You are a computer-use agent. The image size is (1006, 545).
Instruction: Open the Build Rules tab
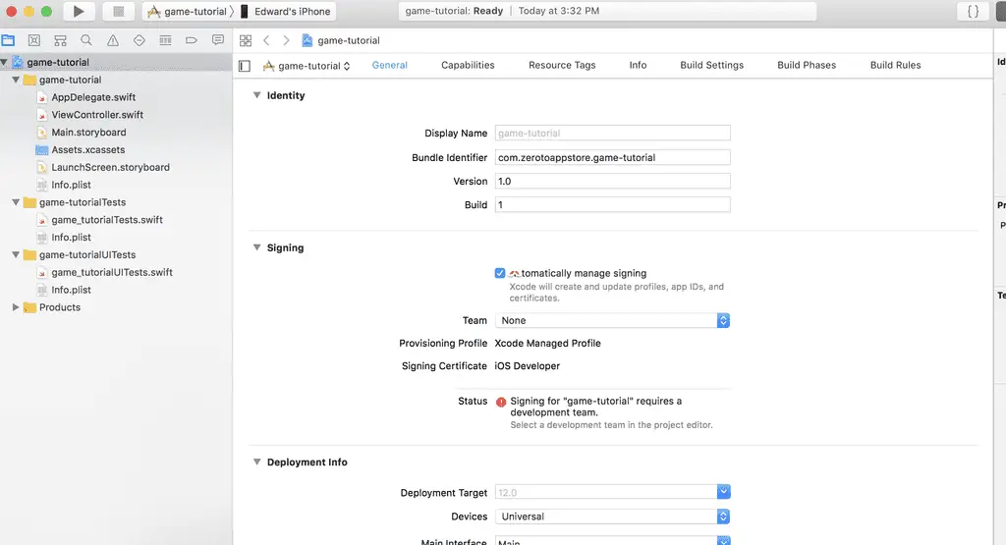[x=895, y=65]
